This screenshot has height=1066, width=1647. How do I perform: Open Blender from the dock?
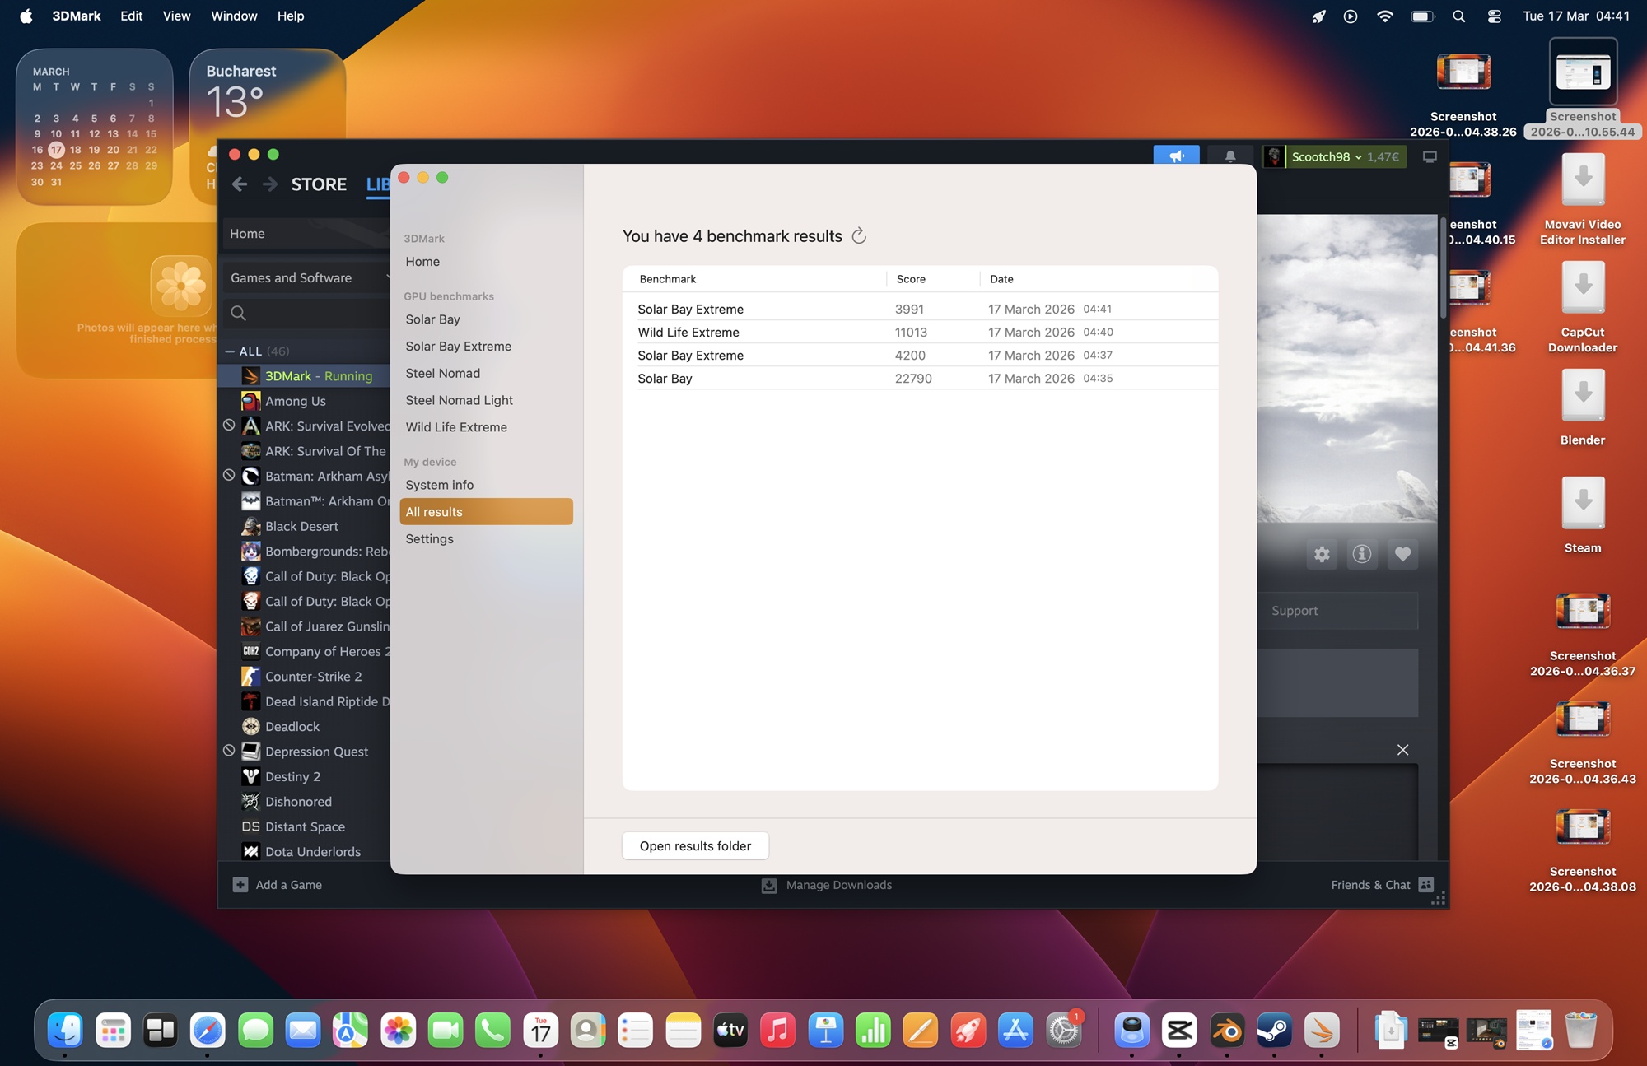(x=1227, y=1030)
